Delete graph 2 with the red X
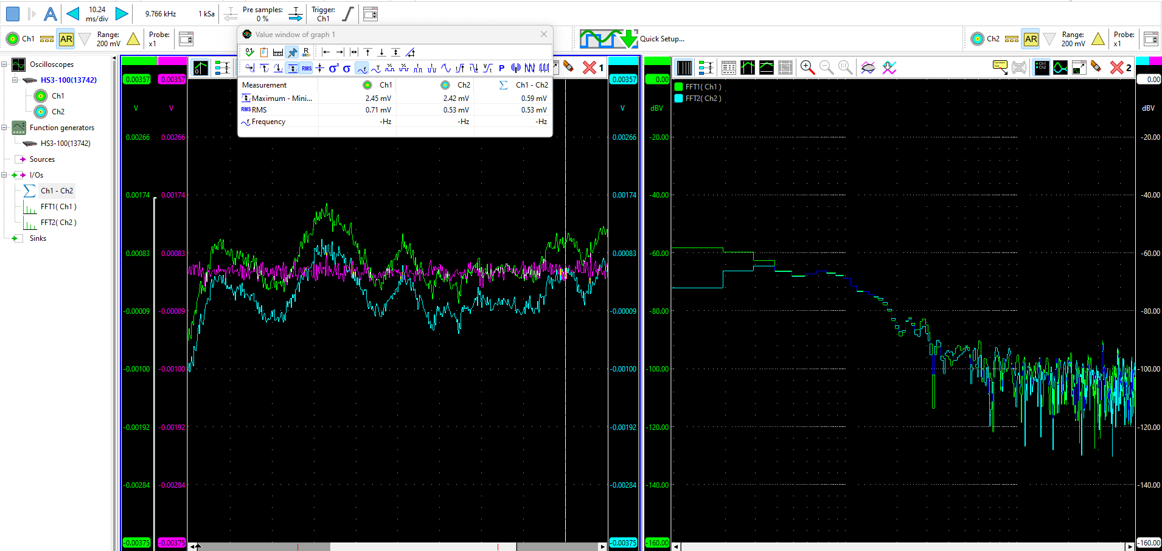Screen dimensions: 1162x551 pyautogui.click(x=1116, y=68)
